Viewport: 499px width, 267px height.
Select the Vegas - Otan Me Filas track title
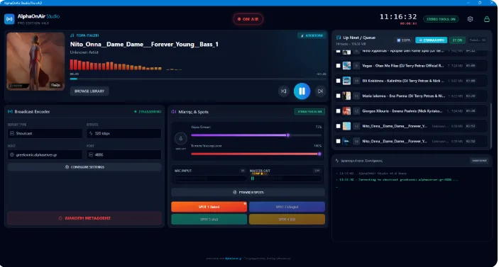click(x=403, y=66)
